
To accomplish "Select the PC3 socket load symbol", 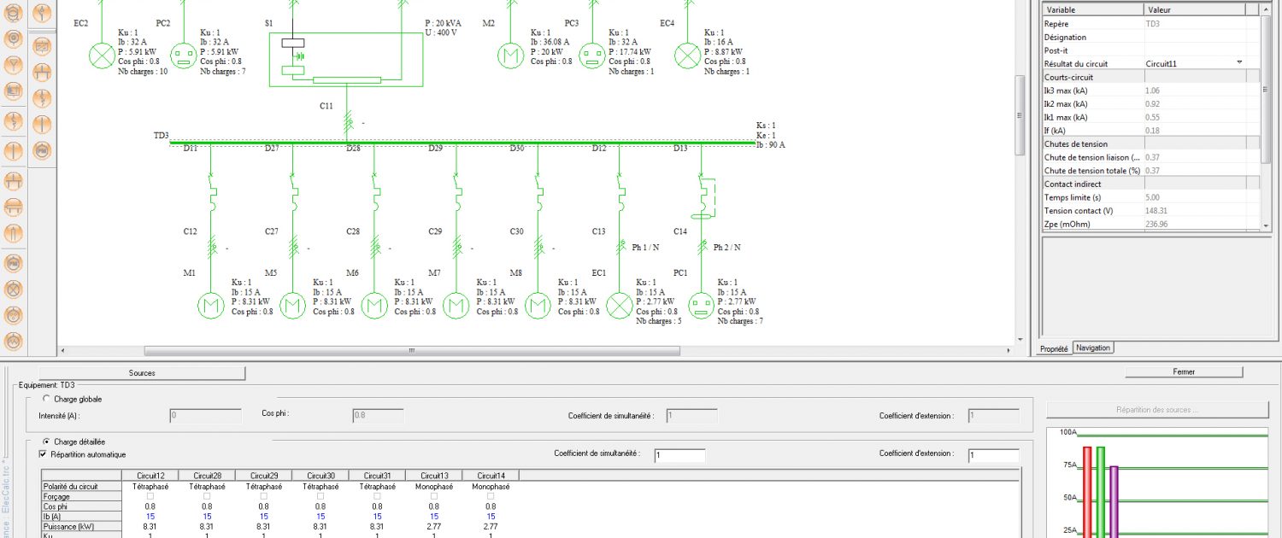I will [591, 56].
